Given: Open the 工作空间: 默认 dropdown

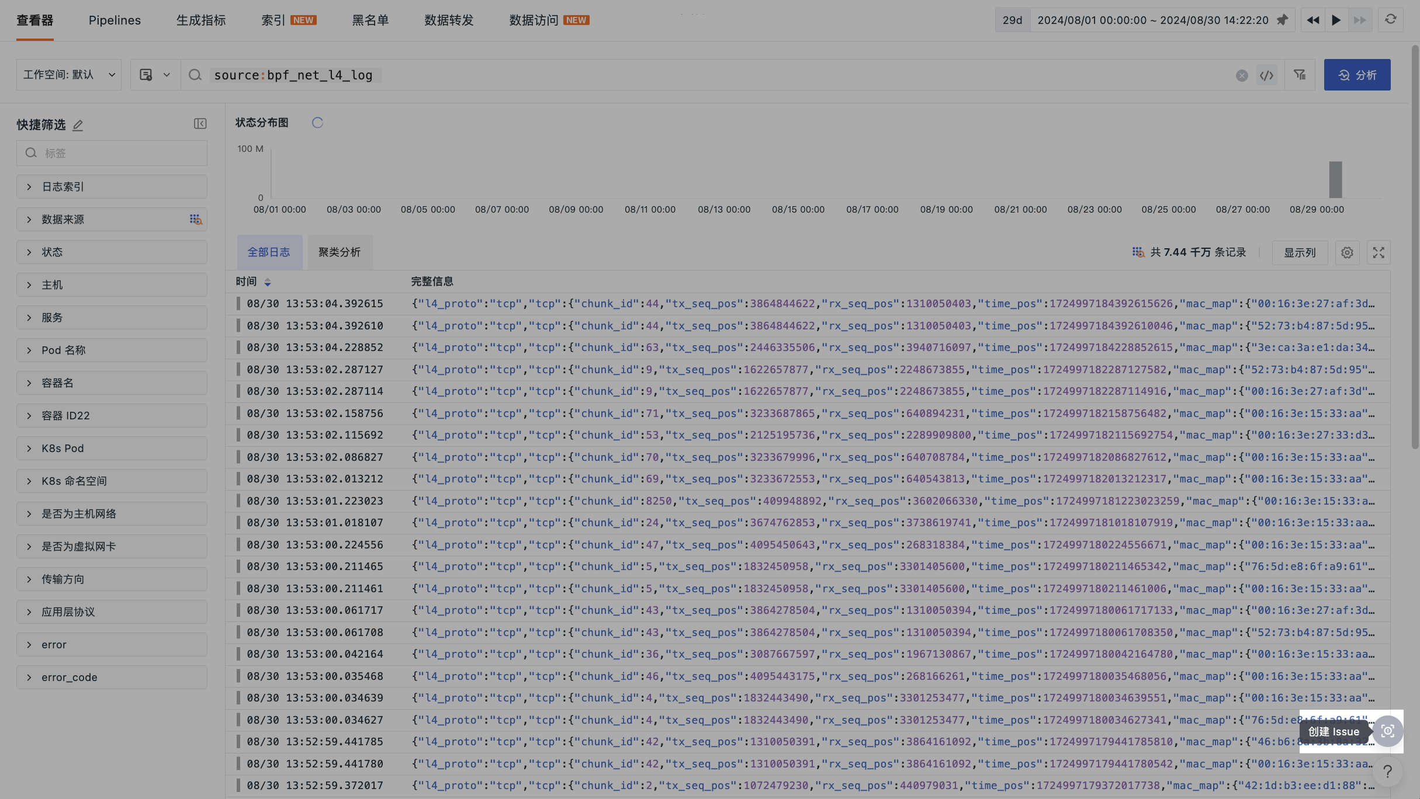Looking at the screenshot, I should [69, 75].
